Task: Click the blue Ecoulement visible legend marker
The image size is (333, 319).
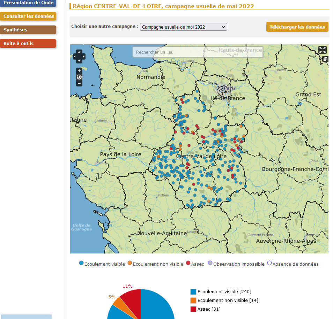Action: [81, 263]
